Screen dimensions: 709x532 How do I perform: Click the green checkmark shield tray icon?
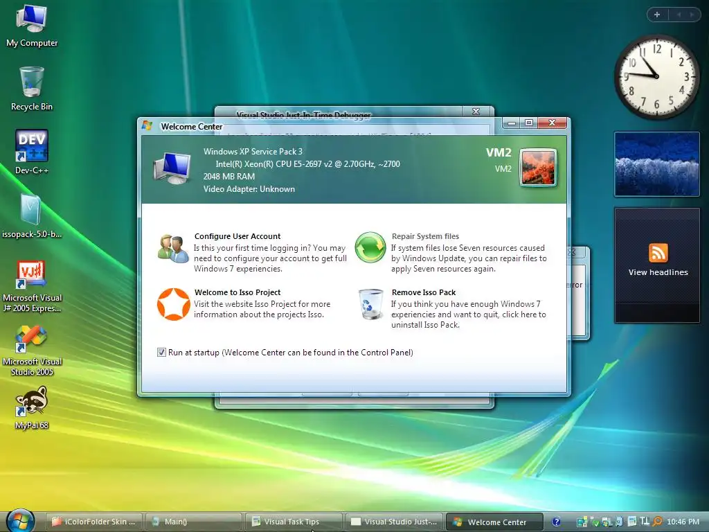[x=595, y=522]
